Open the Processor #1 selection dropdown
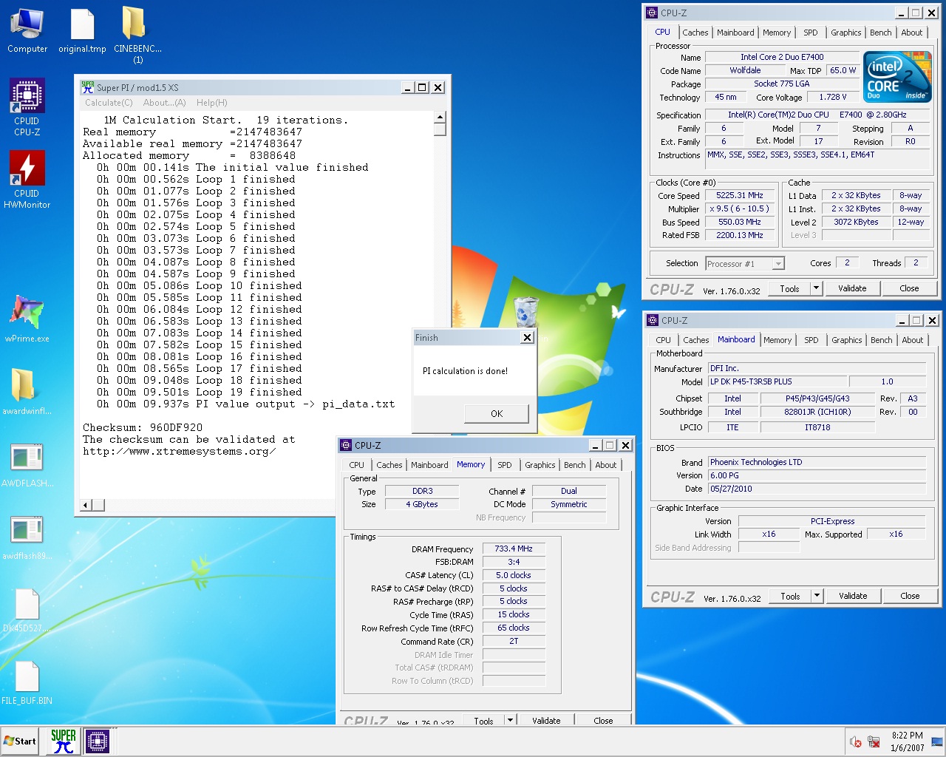The height and width of the screenshot is (757, 946). tap(745, 263)
